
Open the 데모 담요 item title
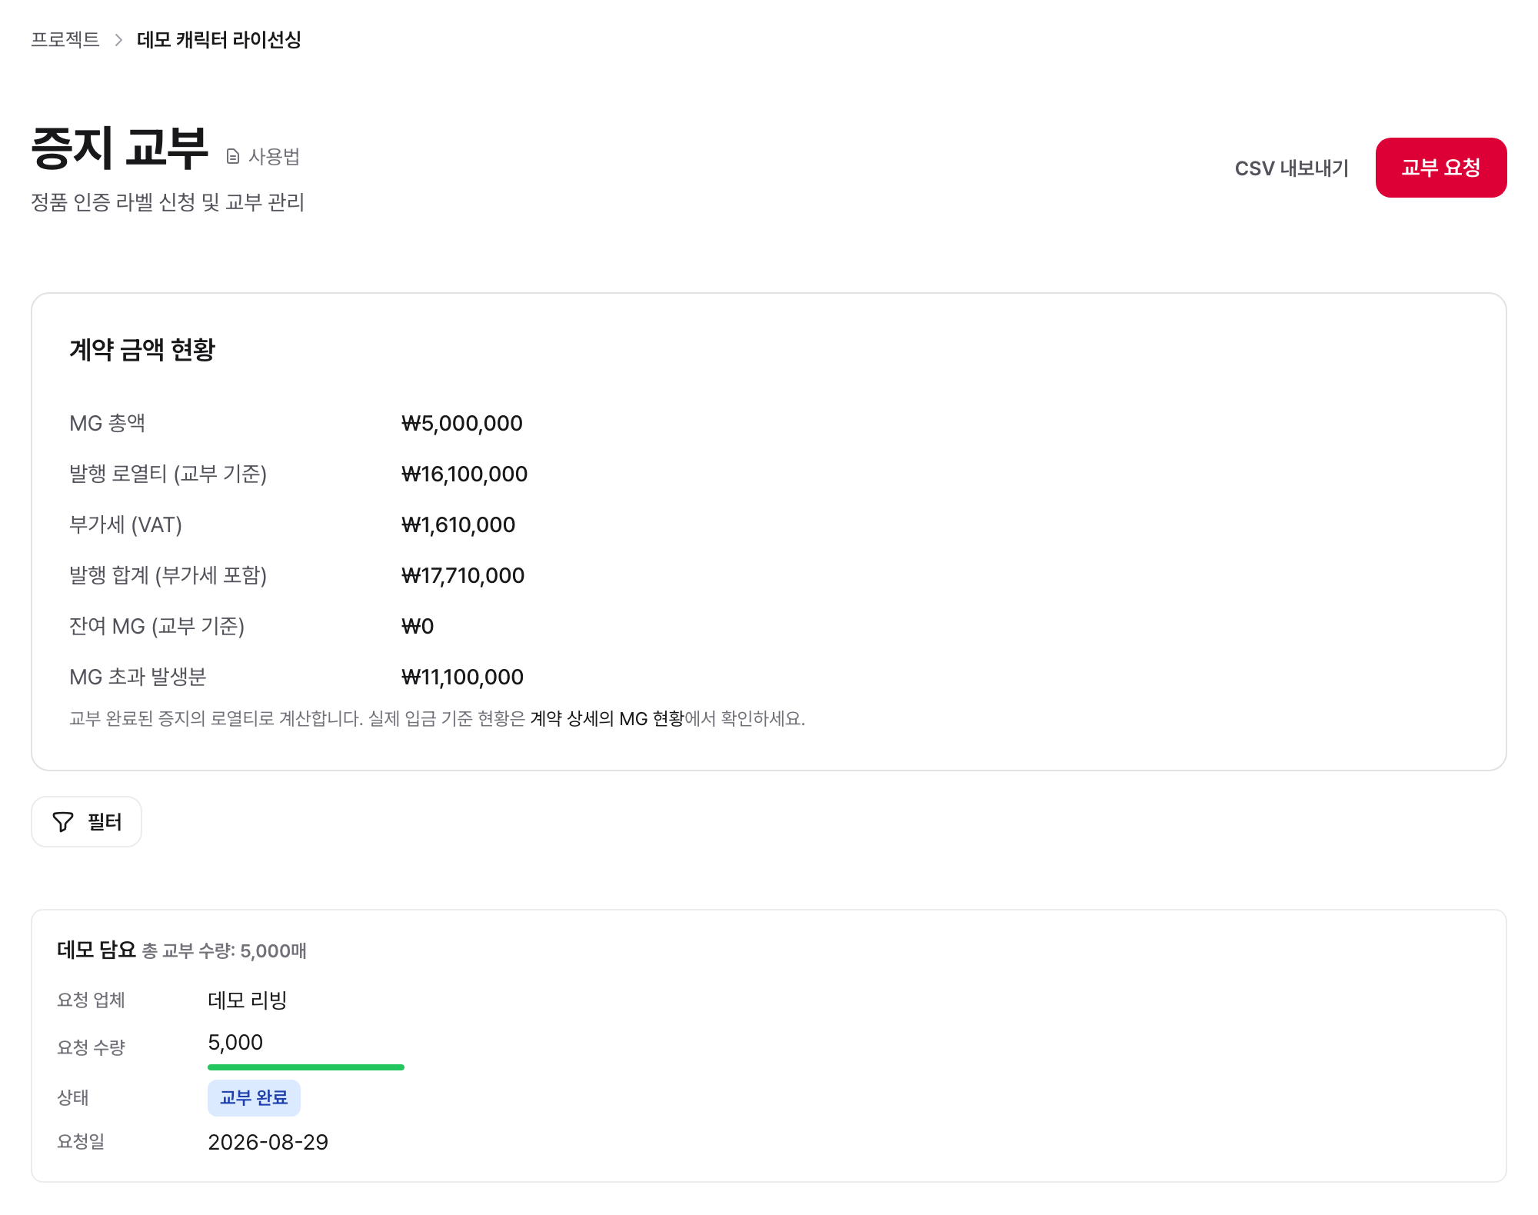[96, 950]
